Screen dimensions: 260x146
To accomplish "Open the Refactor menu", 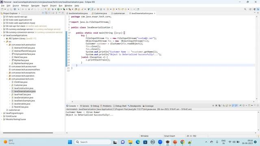I will tap(25, 6).
